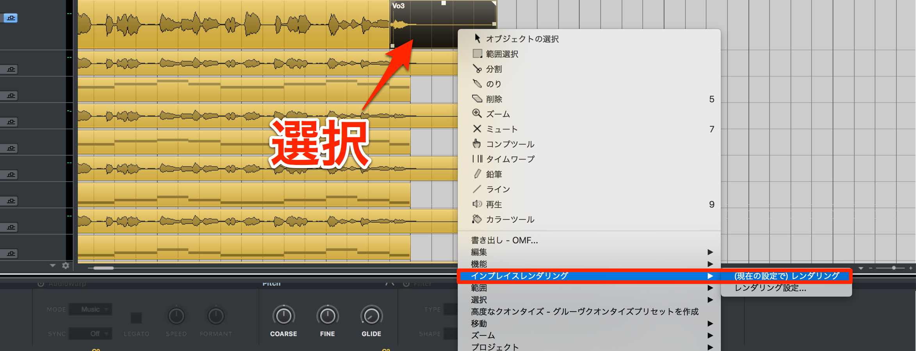Image resolution: width=916 pixels, height=351 pixels.
Task: Toggle the Filter section power button
Action: click(x=406, y=284)
